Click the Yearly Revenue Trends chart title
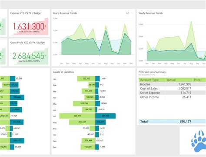 point(150,13)
